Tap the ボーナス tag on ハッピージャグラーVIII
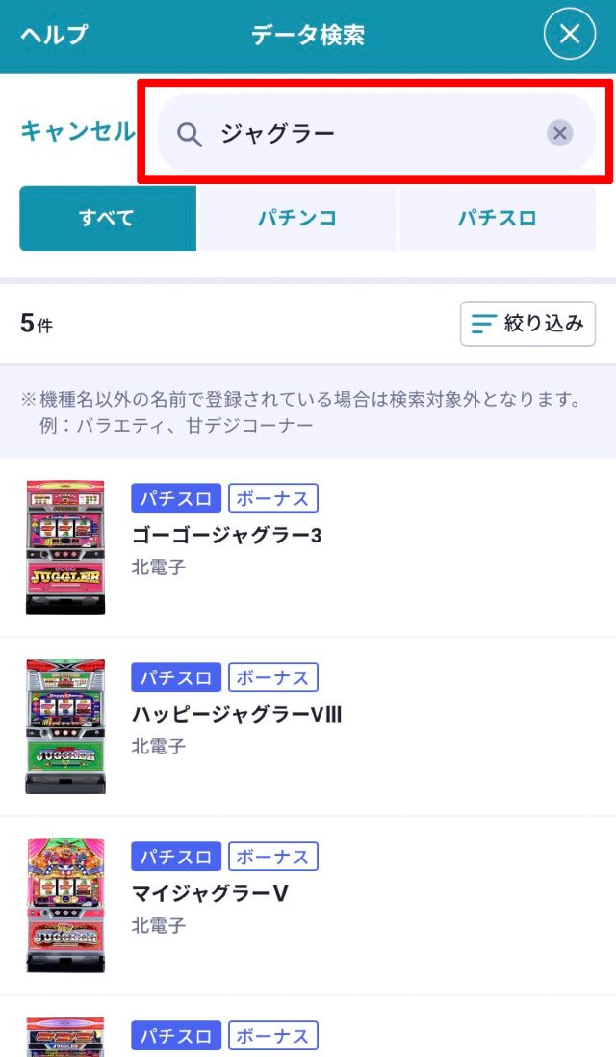The image size is (616, 1057). (273, 677)
